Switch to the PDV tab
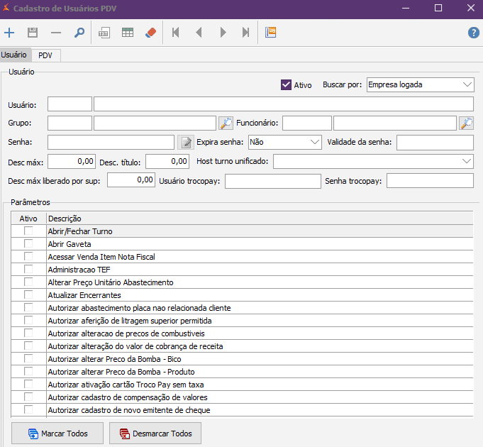 point(45,55)
